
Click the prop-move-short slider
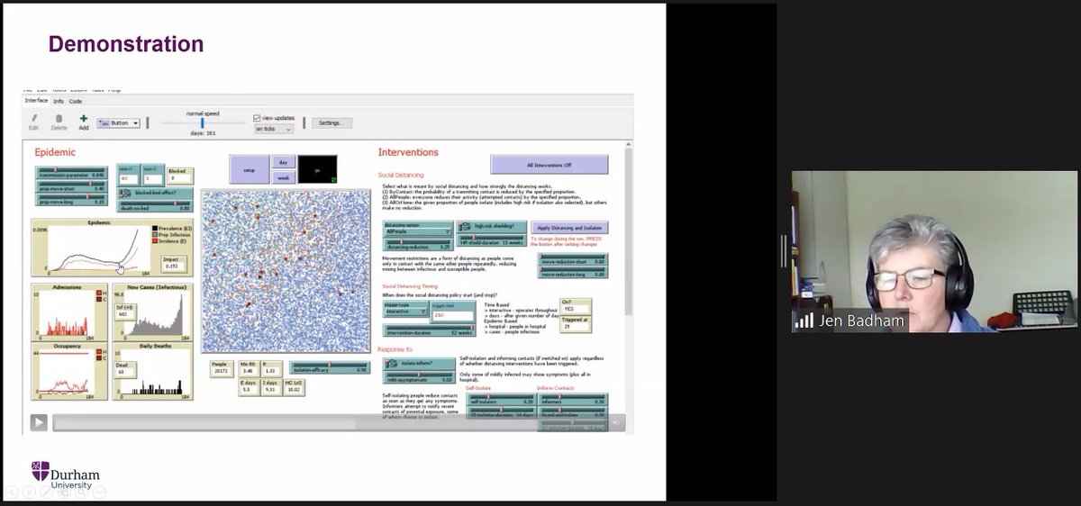pos(71,186)
